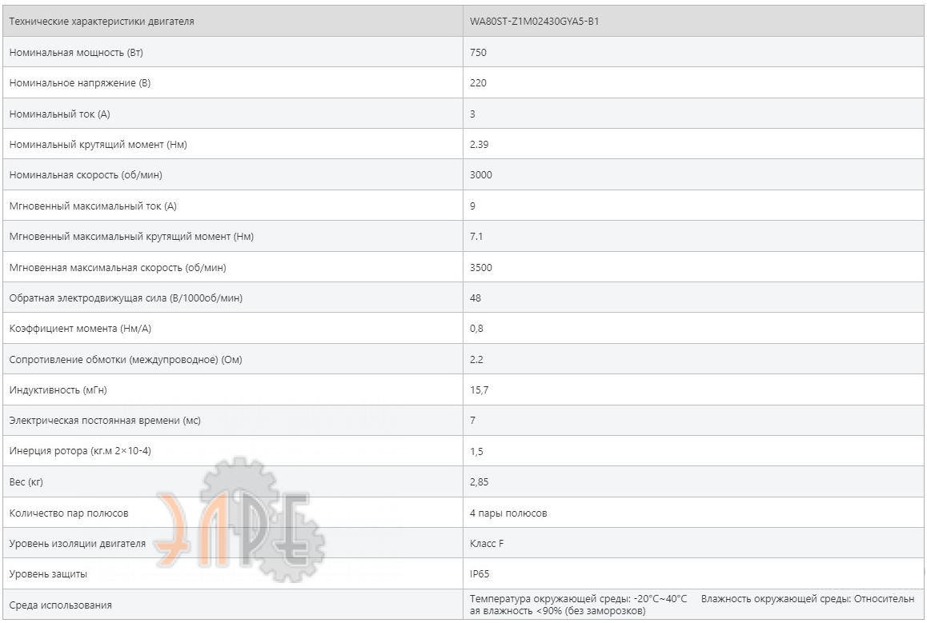Click the 'Номинальный ток (А)' row label

tap(60, 114)
